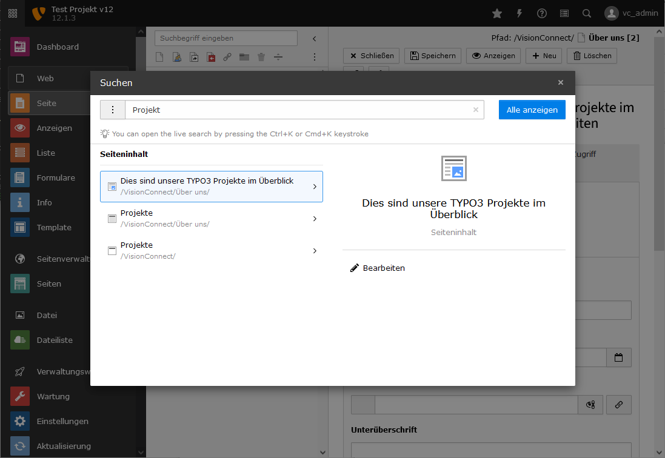Screen dimensions: 665x458
Task: Click the Unterüberschrift input field
Action: click(491, 450)
